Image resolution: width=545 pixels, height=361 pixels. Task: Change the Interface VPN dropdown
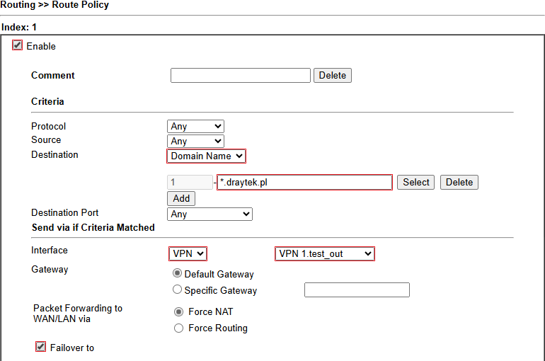pos(188,253)
